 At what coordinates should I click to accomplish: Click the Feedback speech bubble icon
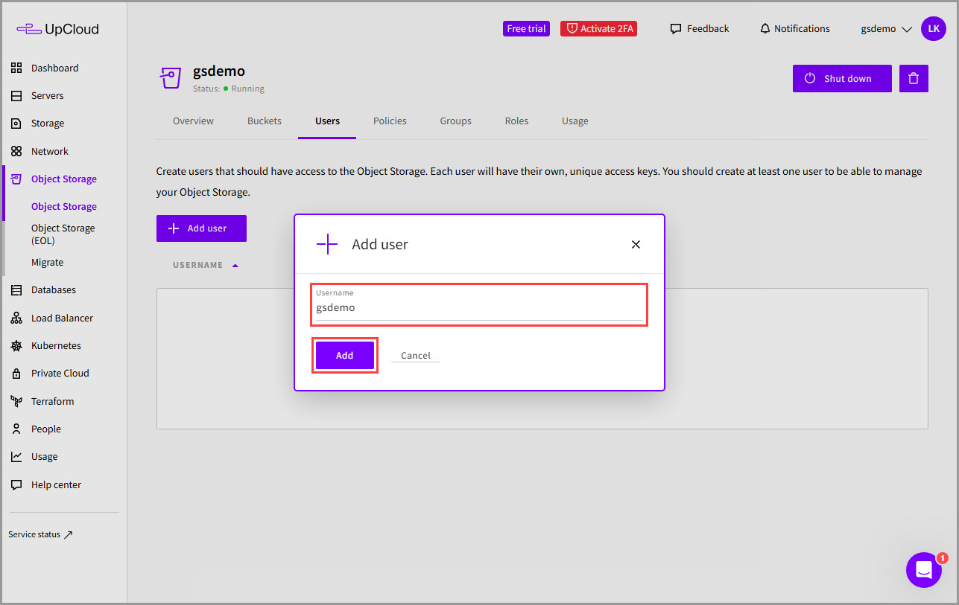click(676, 29)
